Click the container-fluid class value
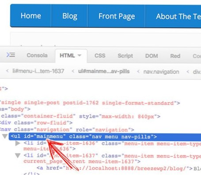Viewport: 201px width, 175px height. tap(48, 116)
